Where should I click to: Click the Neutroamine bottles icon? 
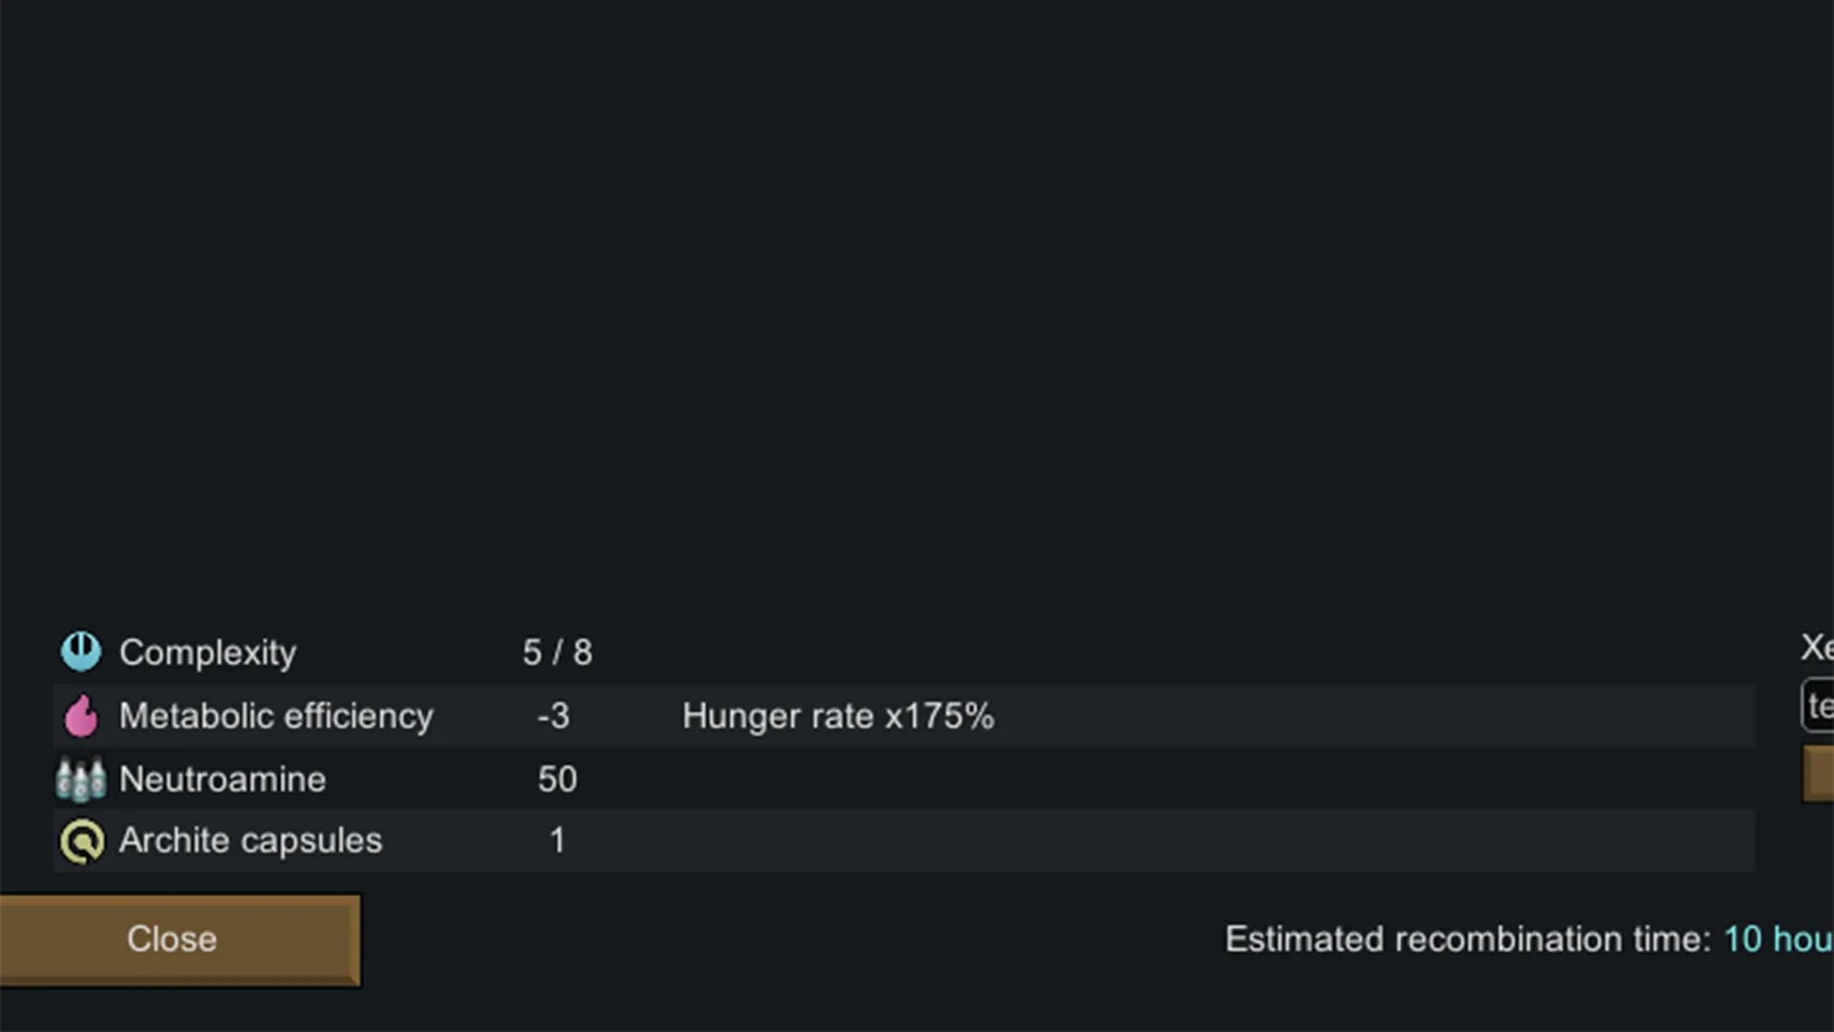coord(81,780)
